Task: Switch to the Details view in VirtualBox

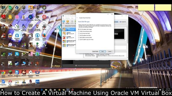Action: click(116, 22)
